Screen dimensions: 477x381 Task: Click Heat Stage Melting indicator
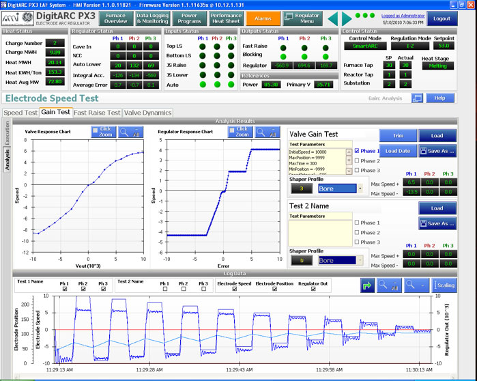(x=437, y=66)
